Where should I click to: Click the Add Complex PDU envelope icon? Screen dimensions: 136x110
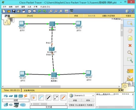(x=130, y=78)
